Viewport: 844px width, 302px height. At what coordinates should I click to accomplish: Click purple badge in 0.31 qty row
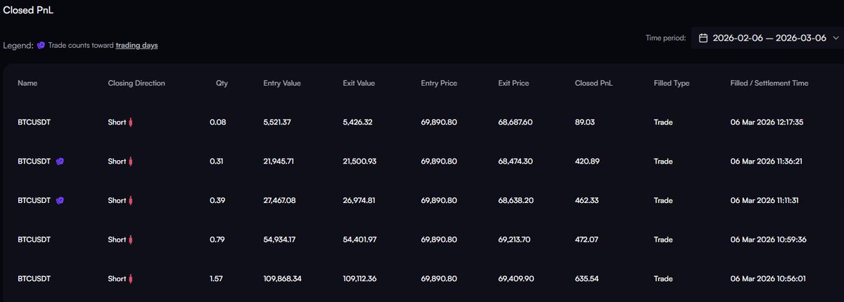(61, 161)
